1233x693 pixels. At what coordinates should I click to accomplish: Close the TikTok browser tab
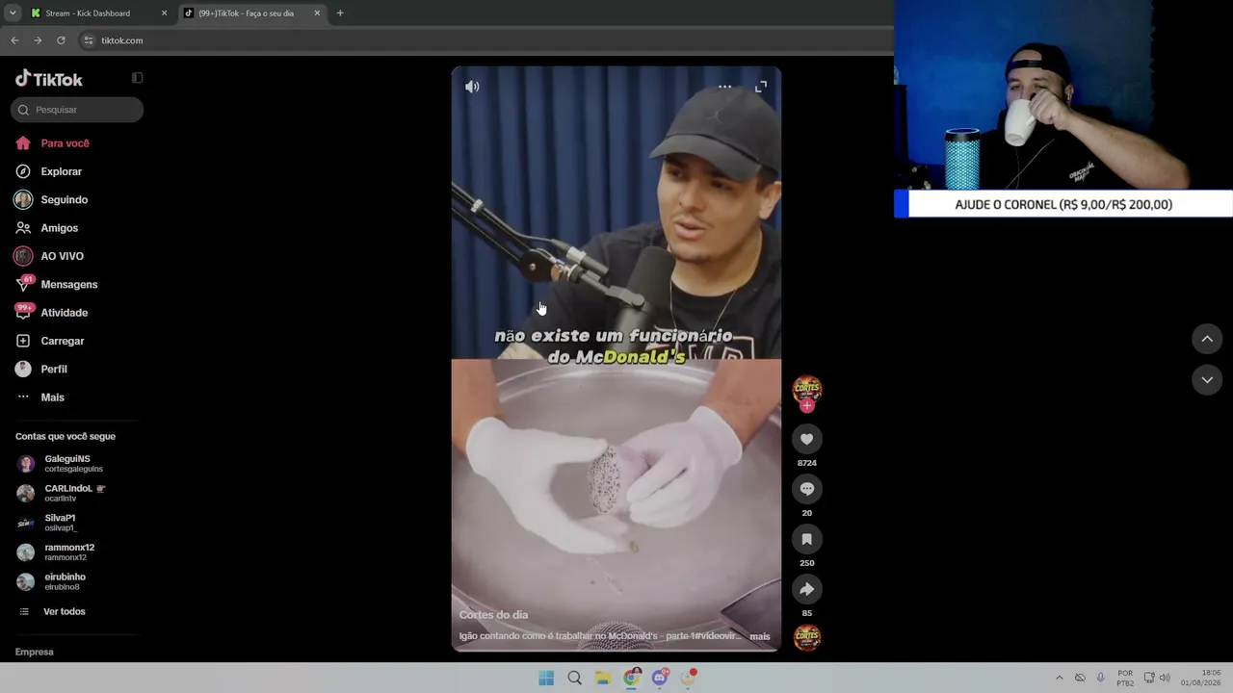[x=318, y=13]
